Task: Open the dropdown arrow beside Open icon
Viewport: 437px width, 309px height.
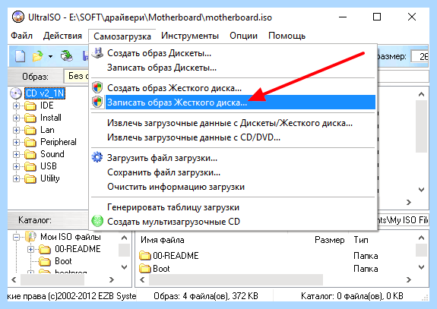Action: pyautogui.click(x=50, y=56)
